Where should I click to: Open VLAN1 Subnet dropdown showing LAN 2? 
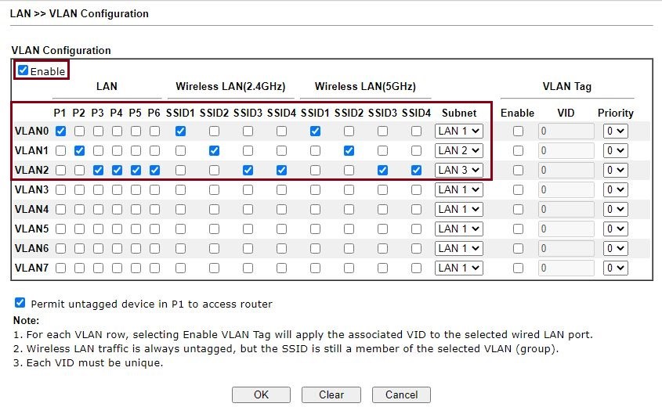(458, 150)
